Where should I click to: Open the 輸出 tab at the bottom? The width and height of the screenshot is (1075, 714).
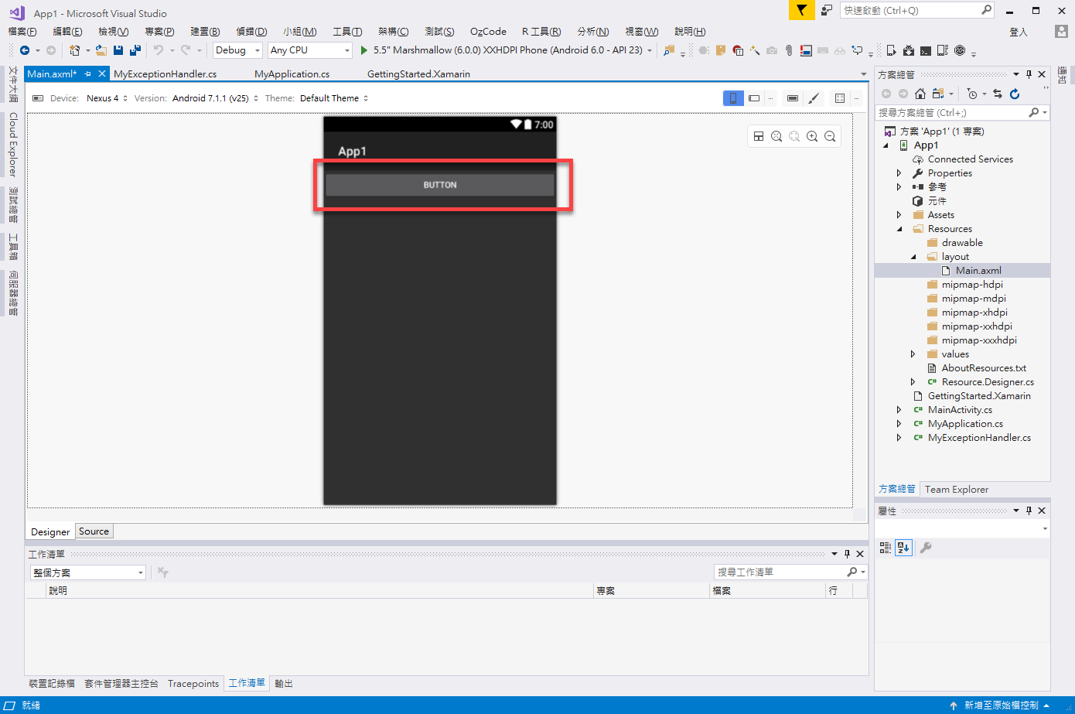tap(284, 684)
